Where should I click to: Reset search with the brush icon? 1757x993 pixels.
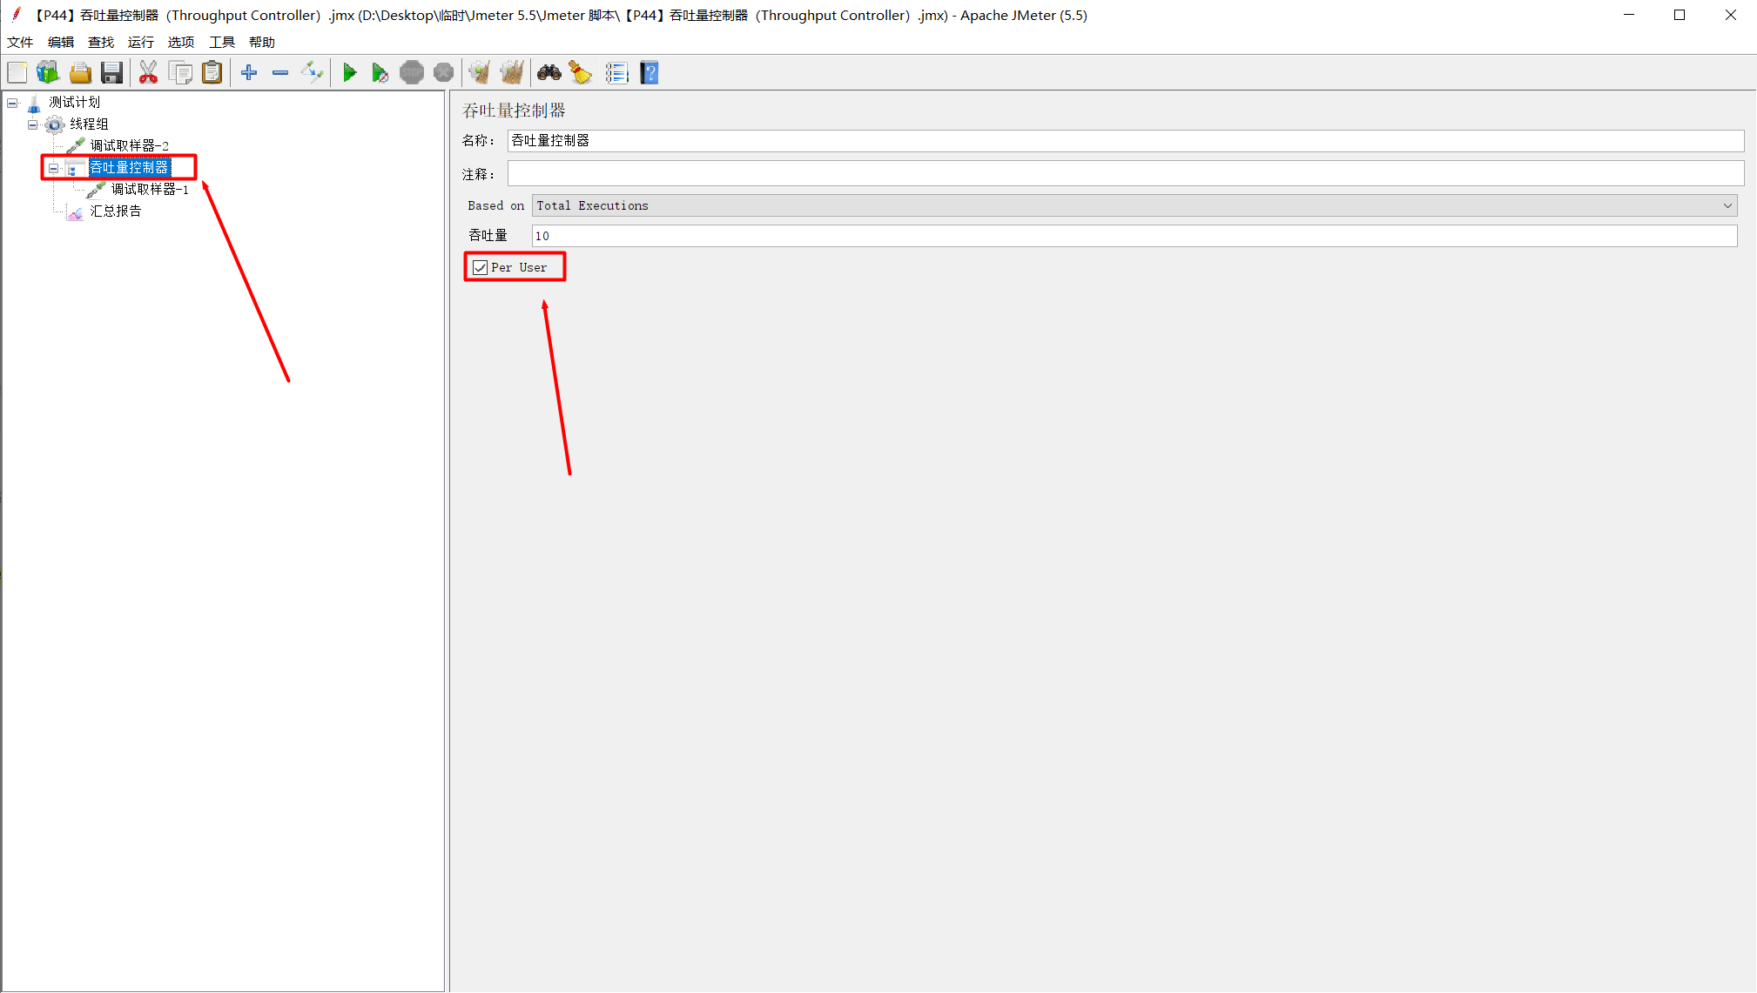[581, 73]
